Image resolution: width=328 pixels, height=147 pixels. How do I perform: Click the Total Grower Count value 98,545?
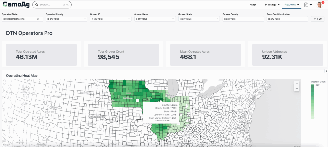click(x=108, y=57)
